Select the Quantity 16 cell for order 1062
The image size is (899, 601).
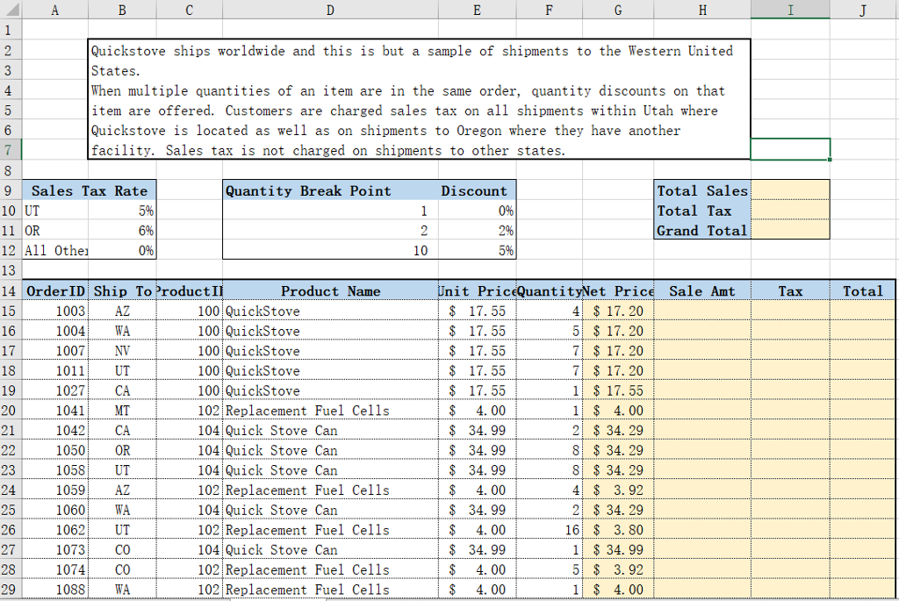click(549, 530)
